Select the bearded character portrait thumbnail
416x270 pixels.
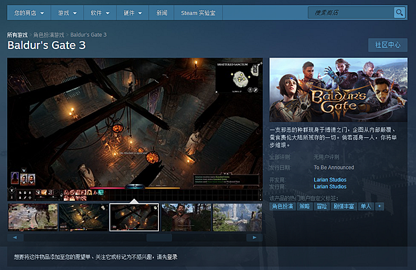pyautogui.click(x=187, y=217)
